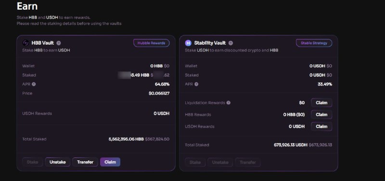Claim USDH rewards in HBB Vault
The image size is (385, 181).
(110, 162)
